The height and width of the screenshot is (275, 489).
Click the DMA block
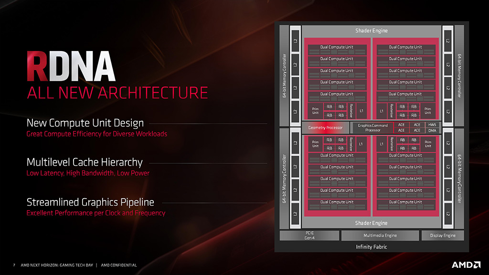click(x=432, y=130)
